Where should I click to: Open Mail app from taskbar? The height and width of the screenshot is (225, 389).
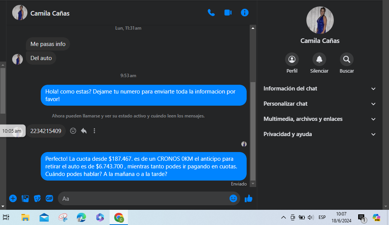[44, 217]
